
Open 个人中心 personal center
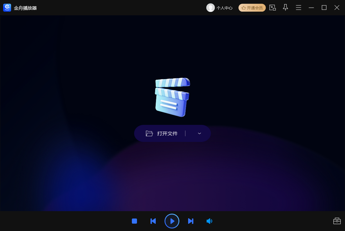click(225, 8)
